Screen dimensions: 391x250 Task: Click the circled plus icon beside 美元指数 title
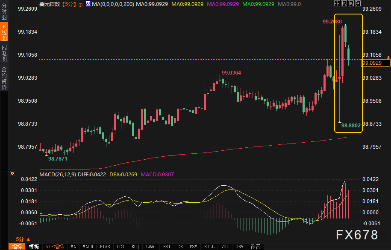[81, 4]
